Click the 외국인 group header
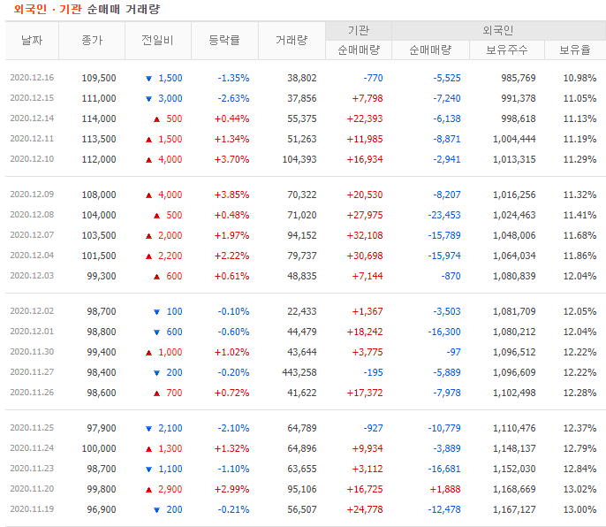Screen dimensions: 606x527 [498, 31]
